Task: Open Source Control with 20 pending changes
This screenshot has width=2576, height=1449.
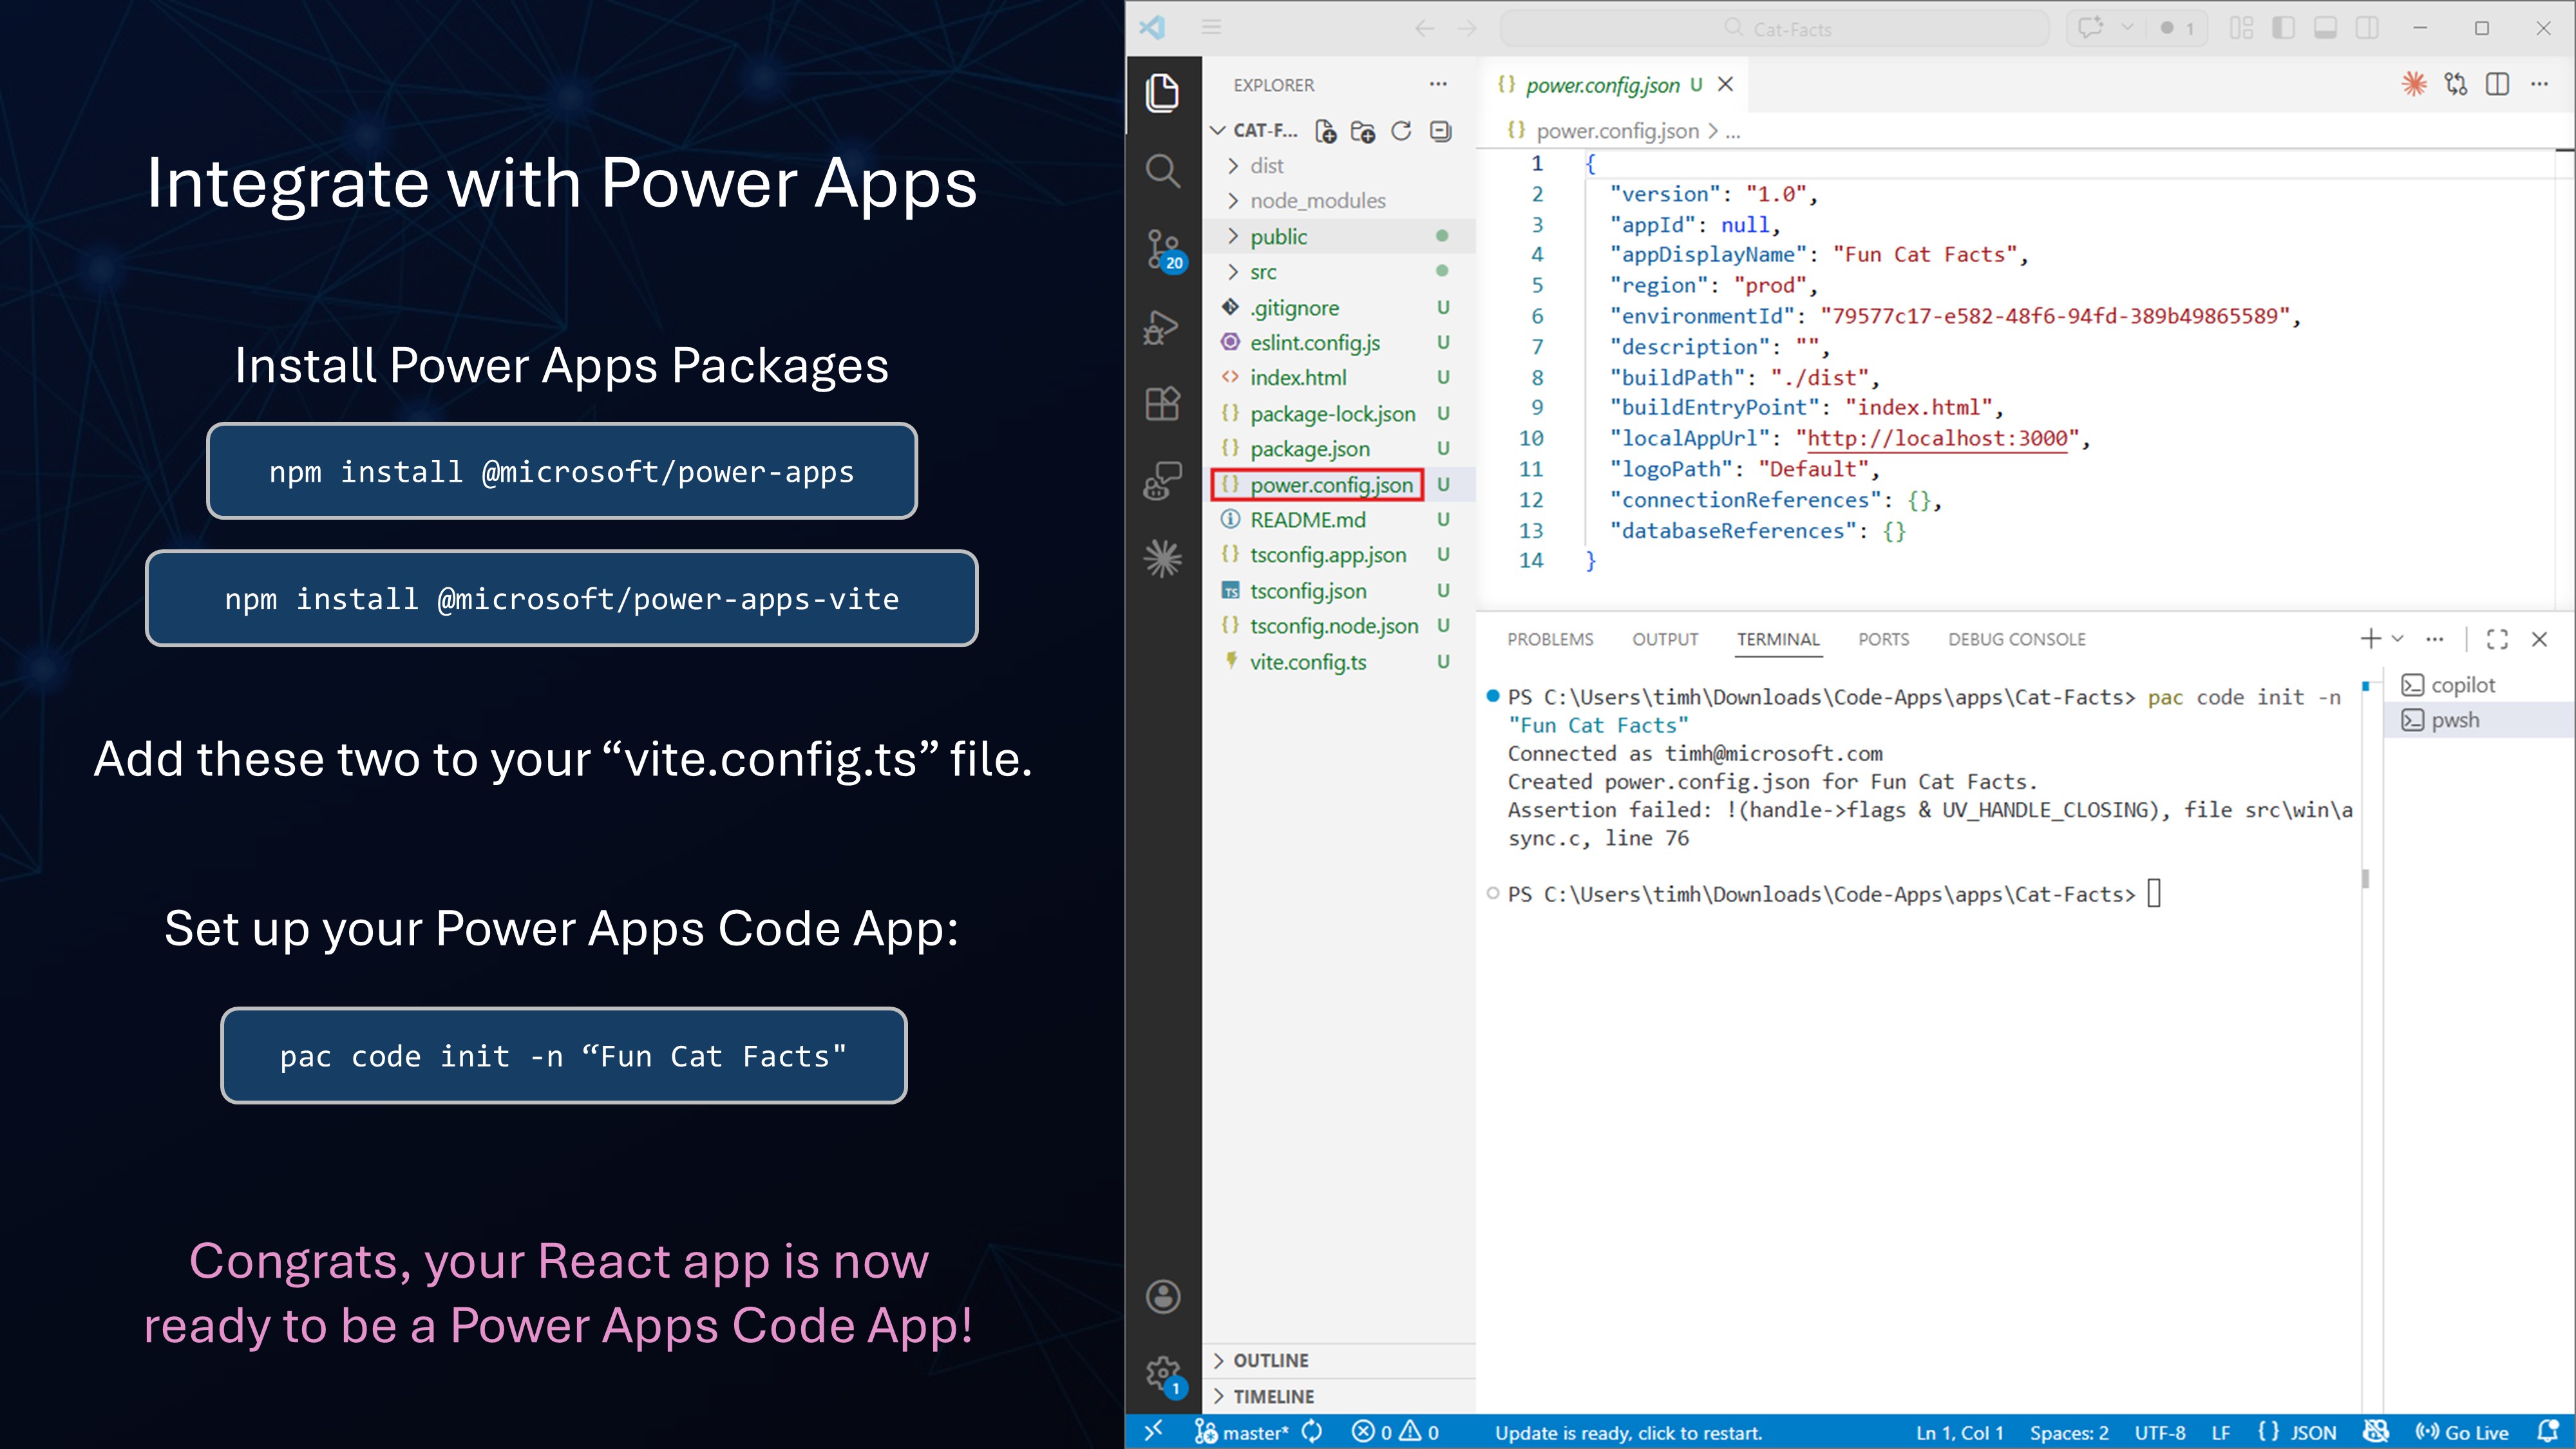Action: click(1164, 250)
